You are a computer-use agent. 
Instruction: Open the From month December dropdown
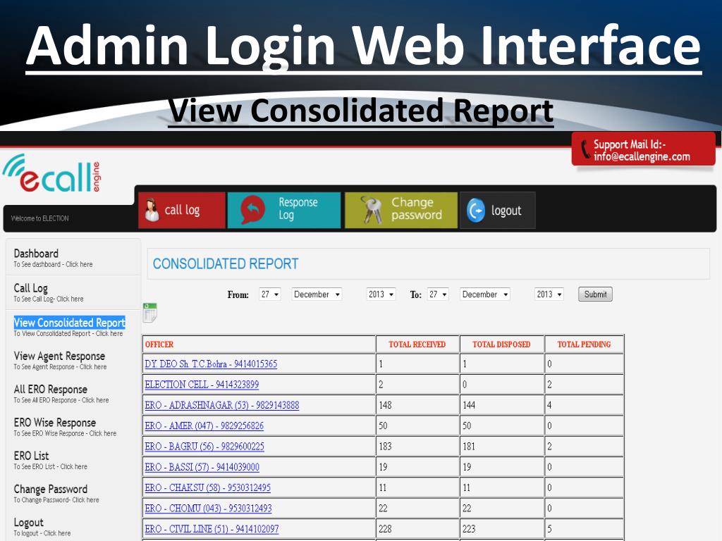point(317,294)
